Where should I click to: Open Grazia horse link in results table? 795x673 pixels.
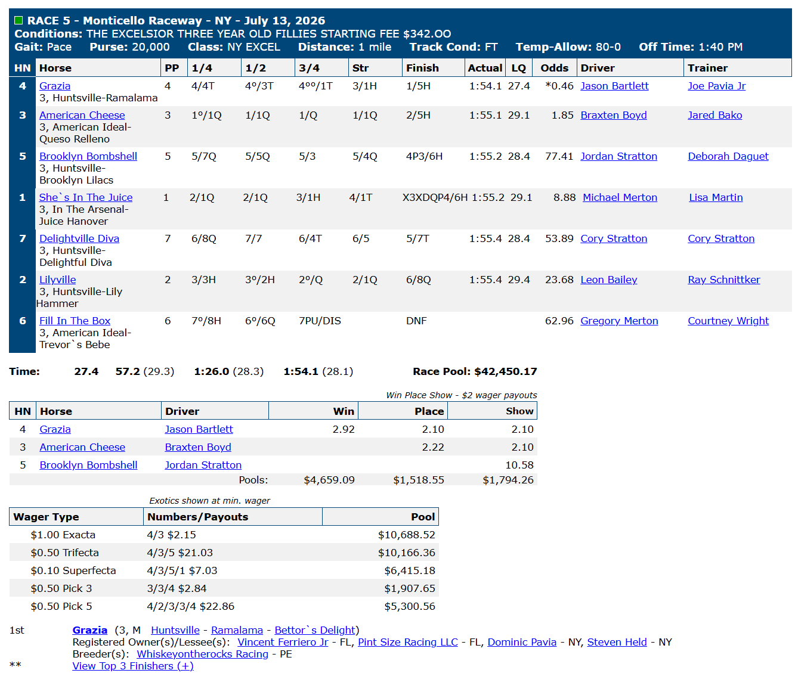(55, 86)
